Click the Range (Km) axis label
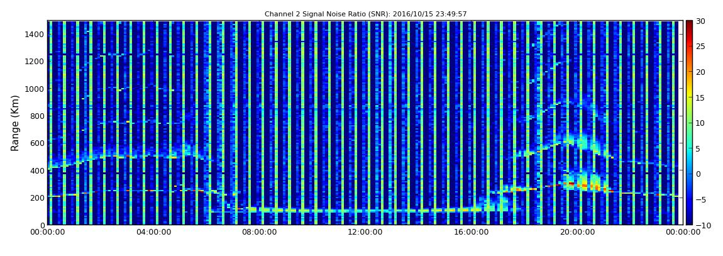 click(14, 123)
